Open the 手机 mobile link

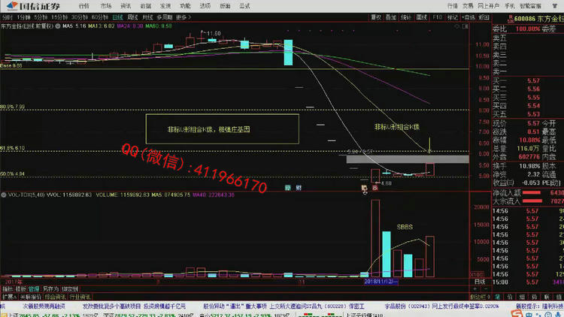pos(510,6)
